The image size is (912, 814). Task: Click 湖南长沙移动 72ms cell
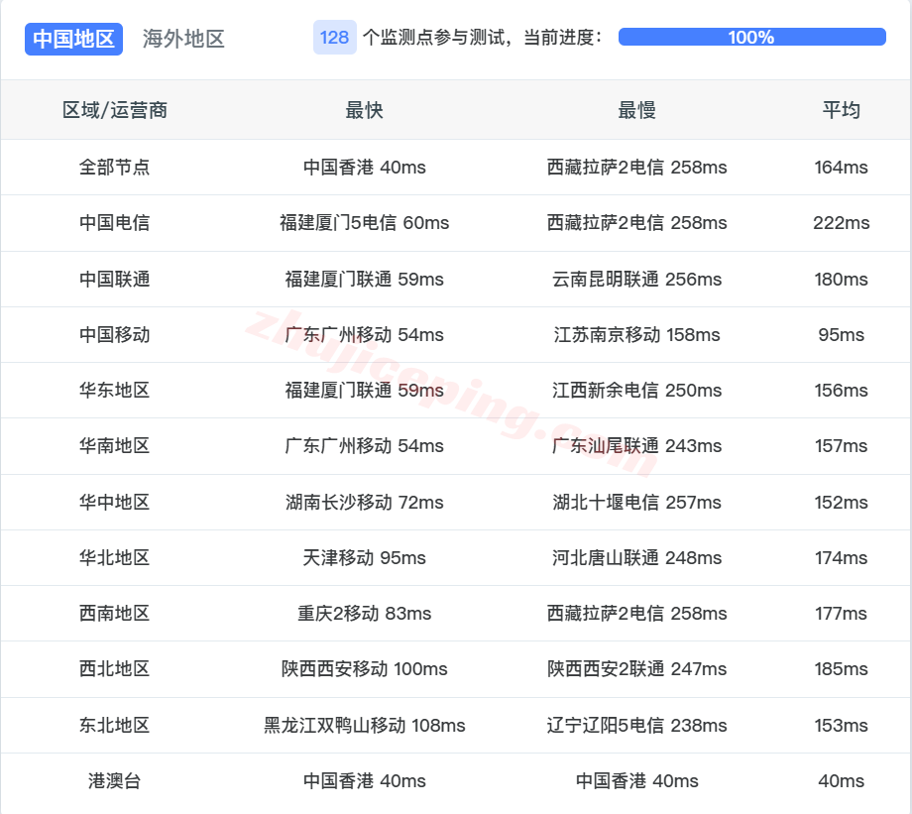coord(364,502)
